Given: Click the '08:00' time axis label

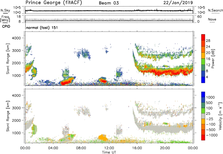Looking at the screenshot, I should pyautogui.click(x=81, y=148).
